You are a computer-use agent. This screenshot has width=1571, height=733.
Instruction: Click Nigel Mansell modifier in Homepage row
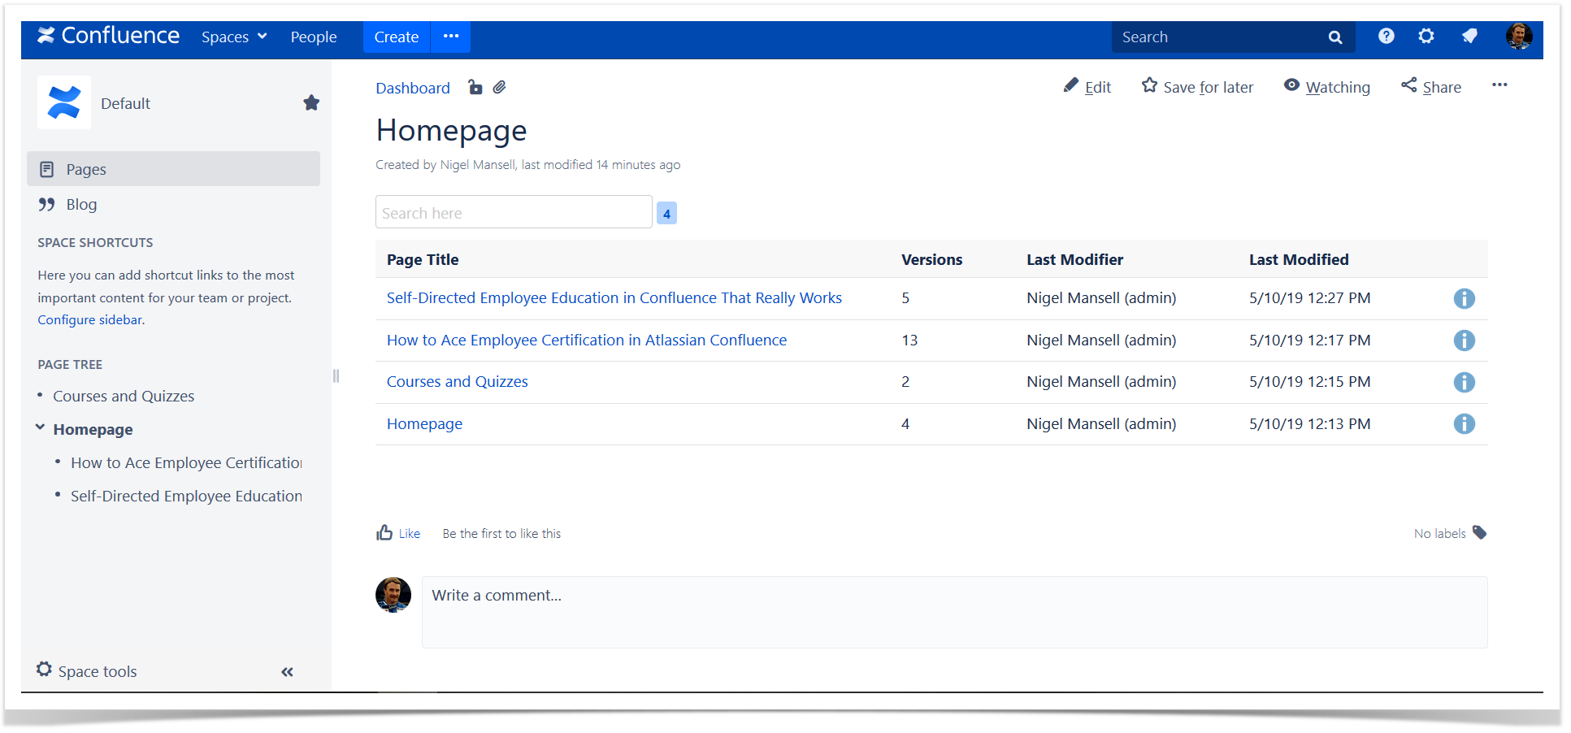[1101, 423]
